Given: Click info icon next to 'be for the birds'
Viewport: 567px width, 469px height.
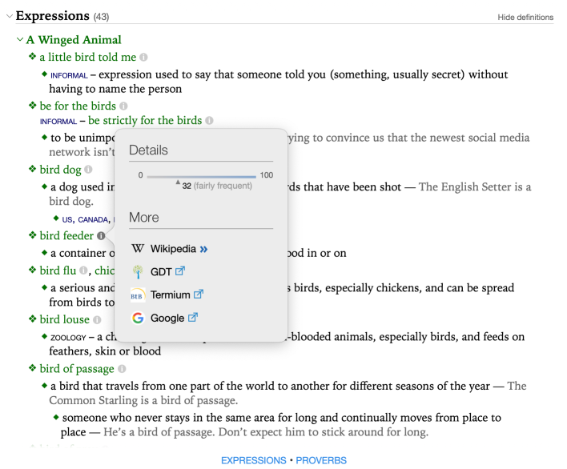Looking at the screenshot, I should (x=124, y=106).
